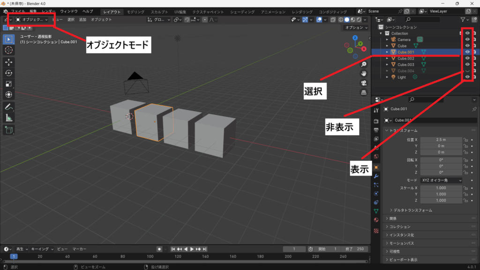Open the ファイル menu

[18, 11]
